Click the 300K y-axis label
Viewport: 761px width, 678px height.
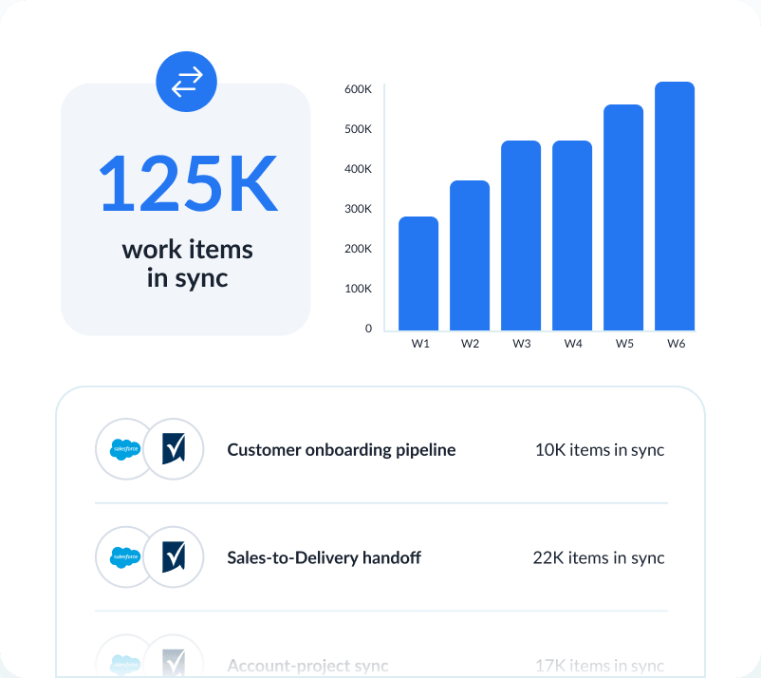tap(358, 208)
